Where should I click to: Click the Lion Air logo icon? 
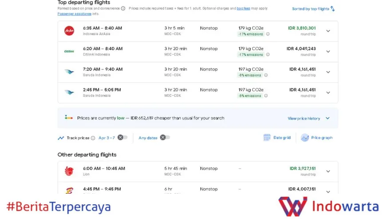coord(69,171)
